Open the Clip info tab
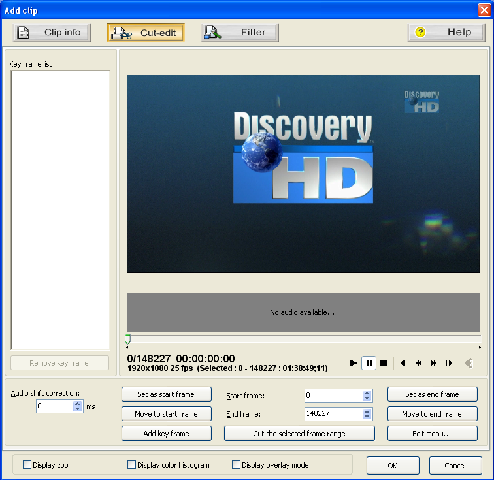The width and height of the screenshot is (494, 480). point(52,33)
